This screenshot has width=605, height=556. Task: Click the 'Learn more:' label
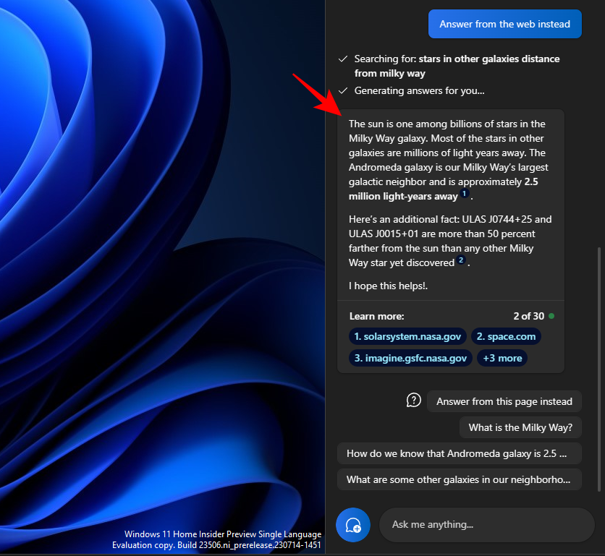(376, 316)
